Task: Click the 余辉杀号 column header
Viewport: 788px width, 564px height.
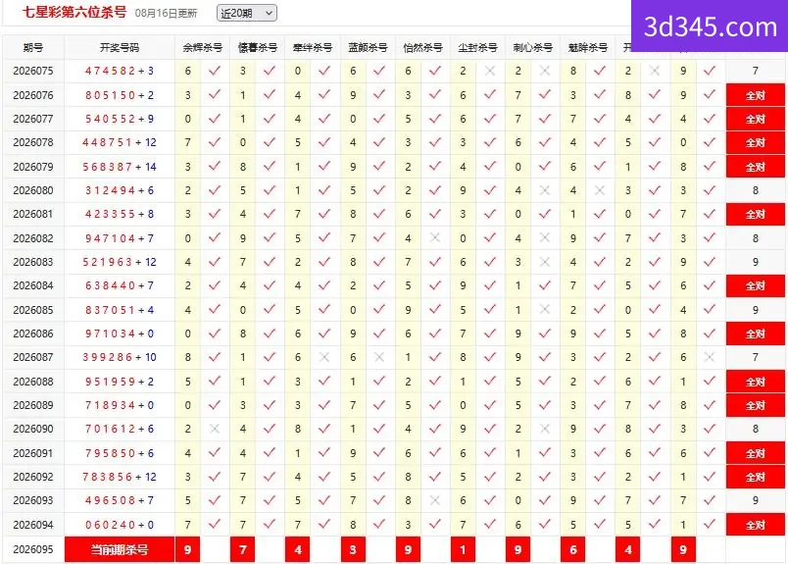Action: [202, 48]
